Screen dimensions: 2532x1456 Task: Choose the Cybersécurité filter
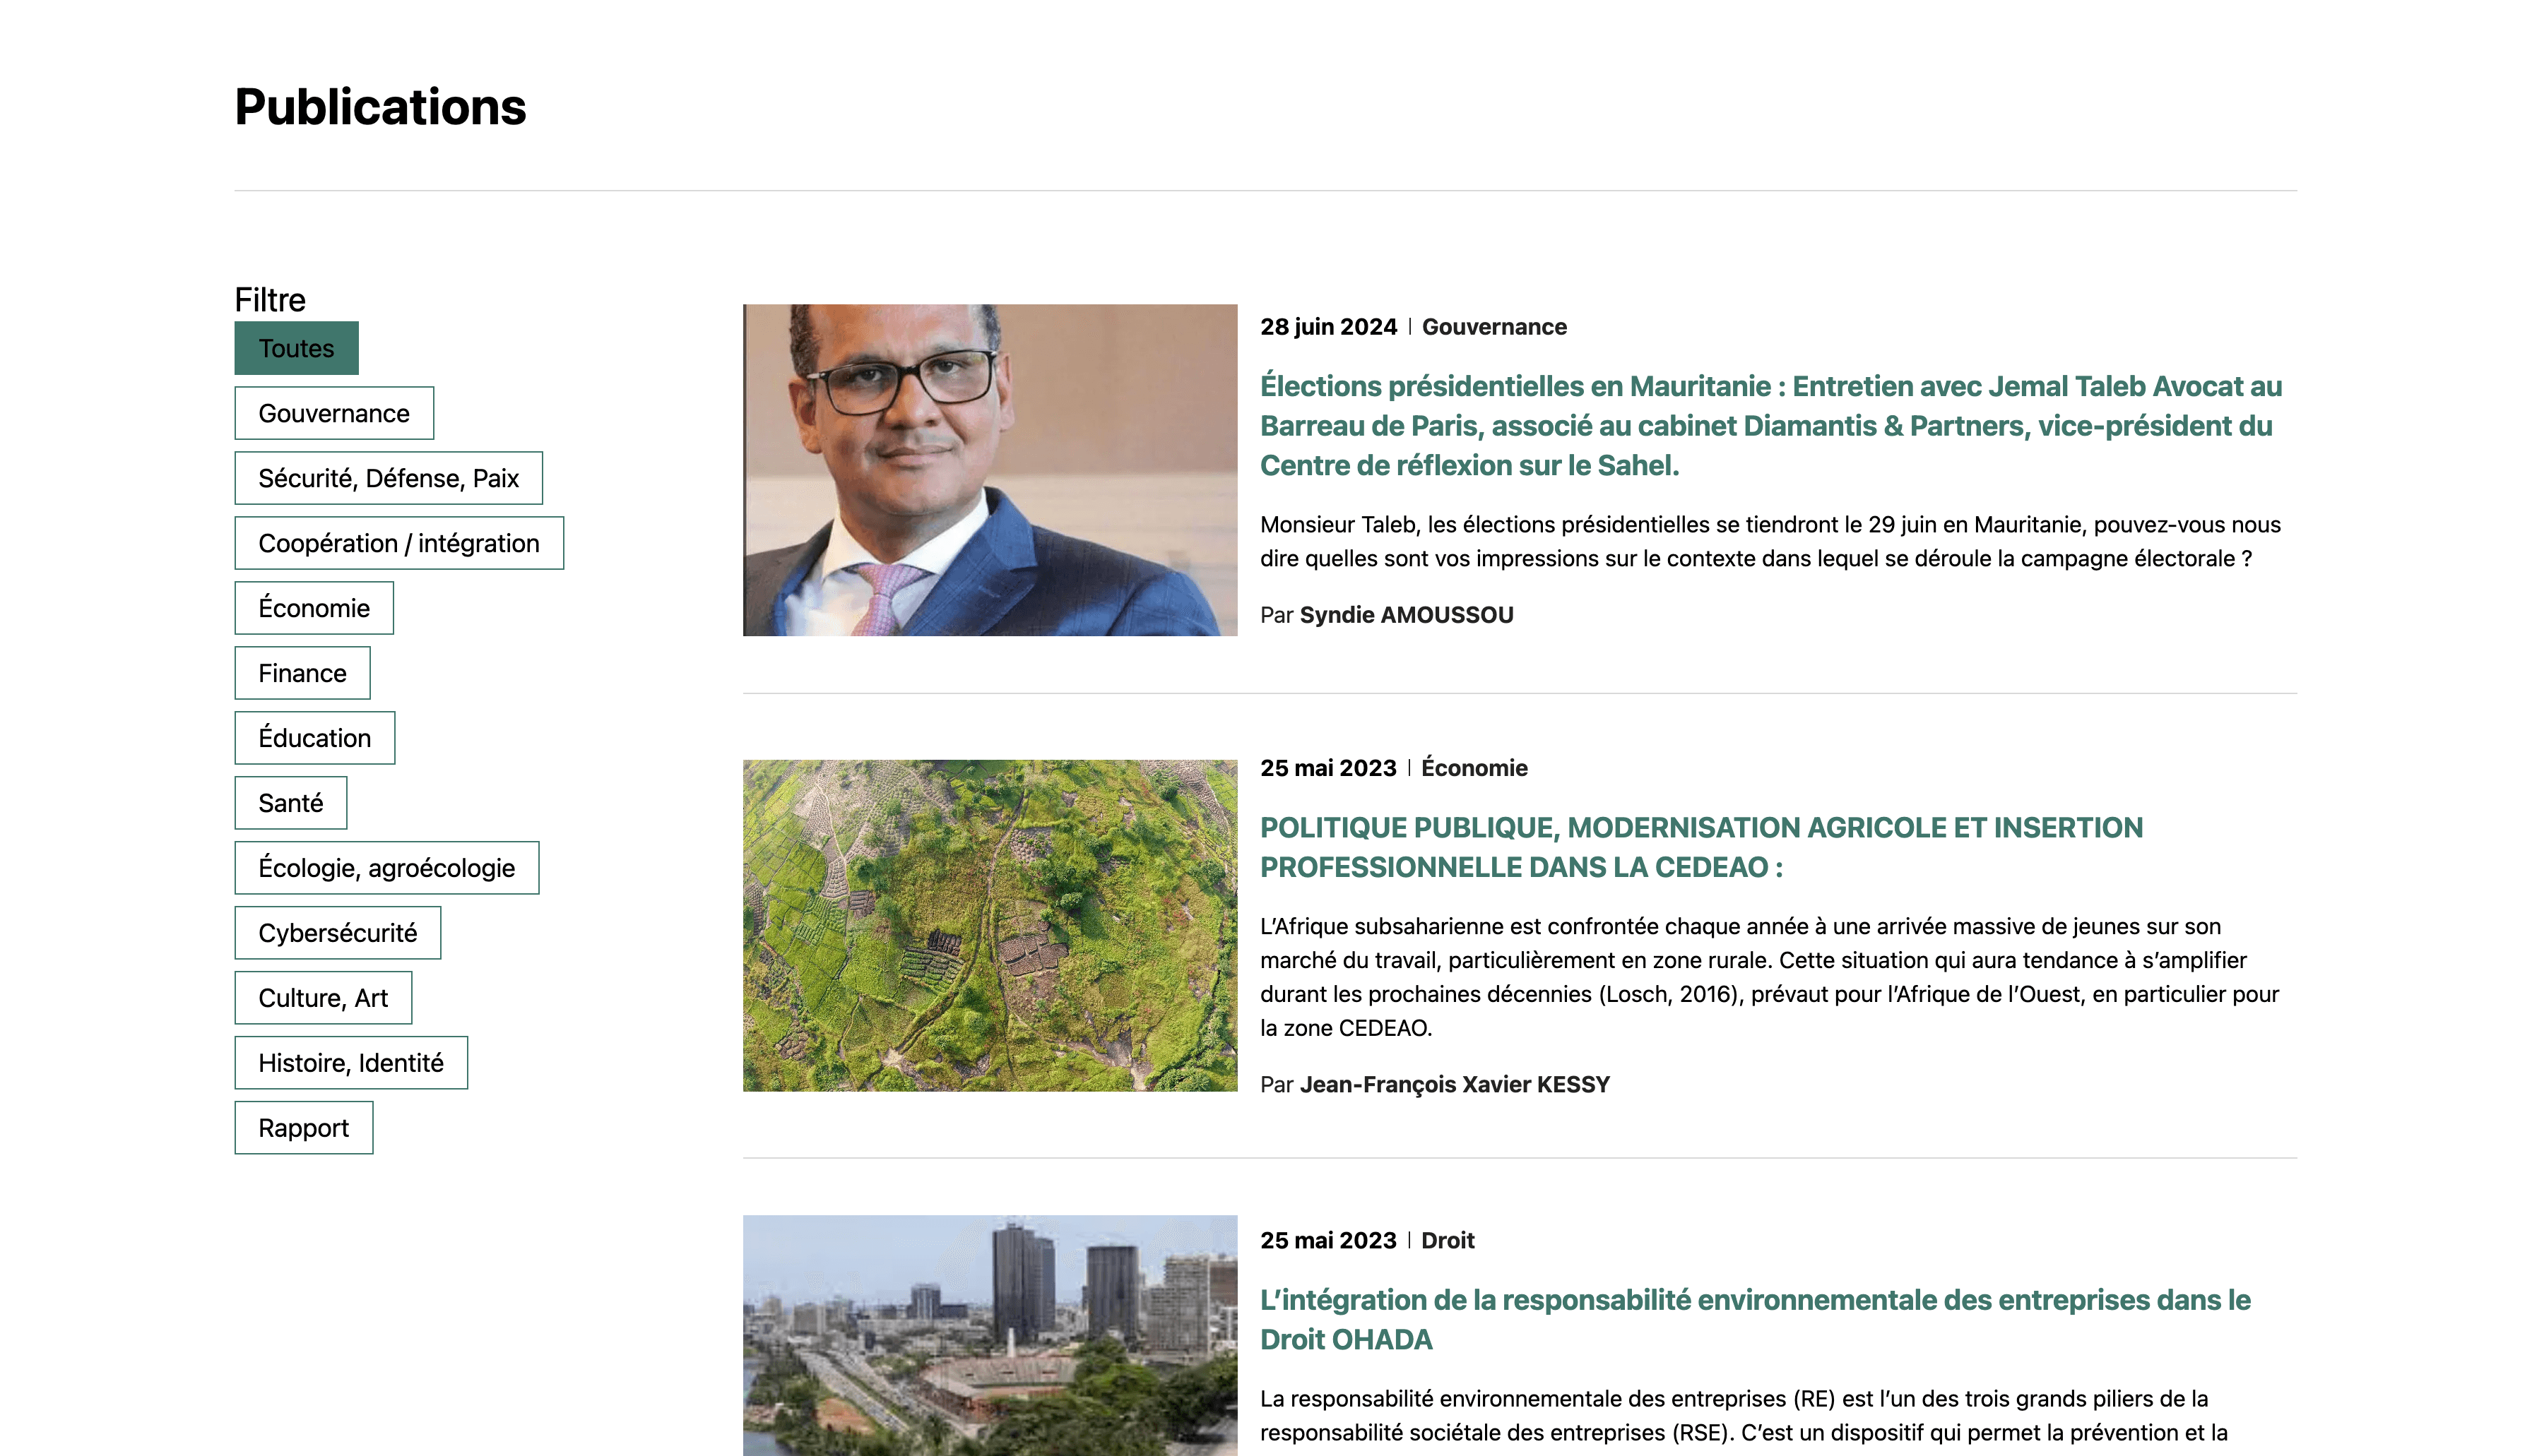[x=337, y=933]
